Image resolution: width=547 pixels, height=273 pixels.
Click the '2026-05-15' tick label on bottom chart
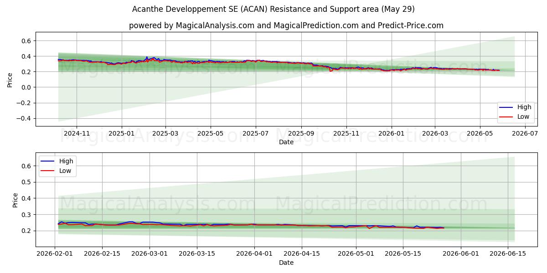(403, 253)
